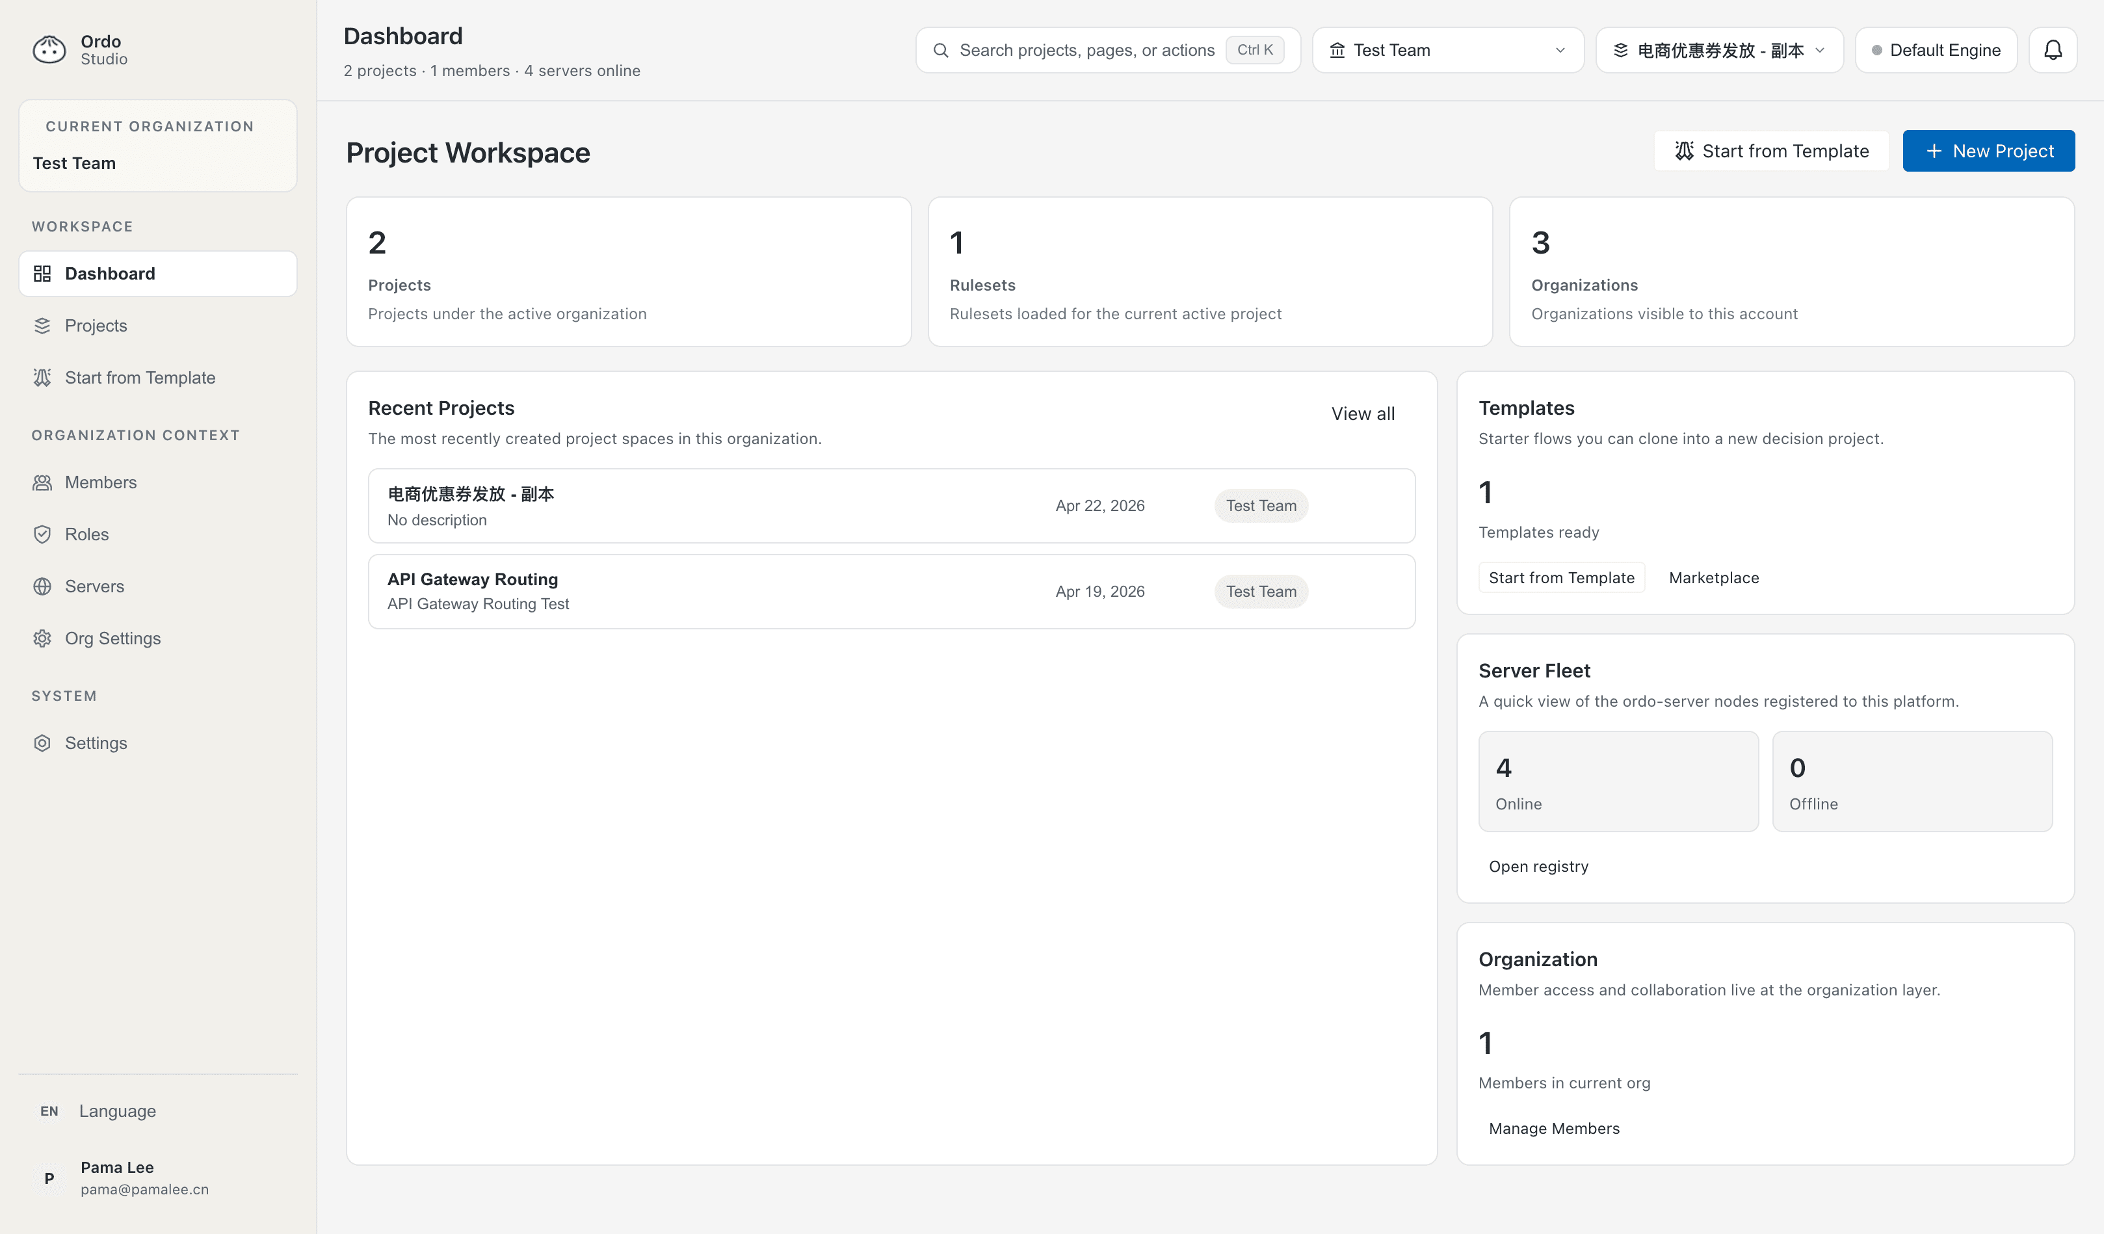Open the Default Engine selector

[1936, 50]
